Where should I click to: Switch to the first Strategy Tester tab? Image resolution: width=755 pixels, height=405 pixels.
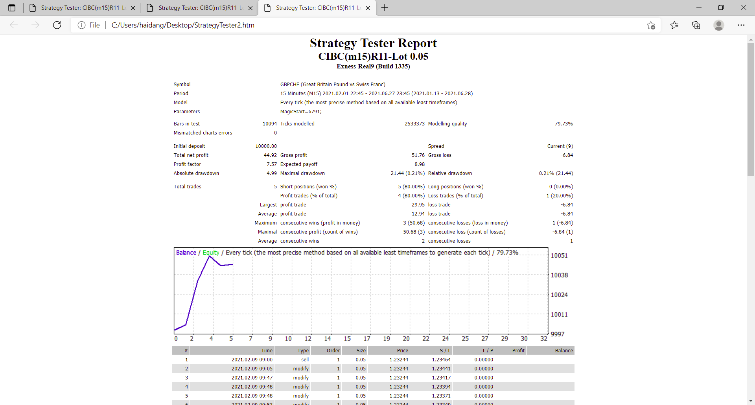coord(83,8)
